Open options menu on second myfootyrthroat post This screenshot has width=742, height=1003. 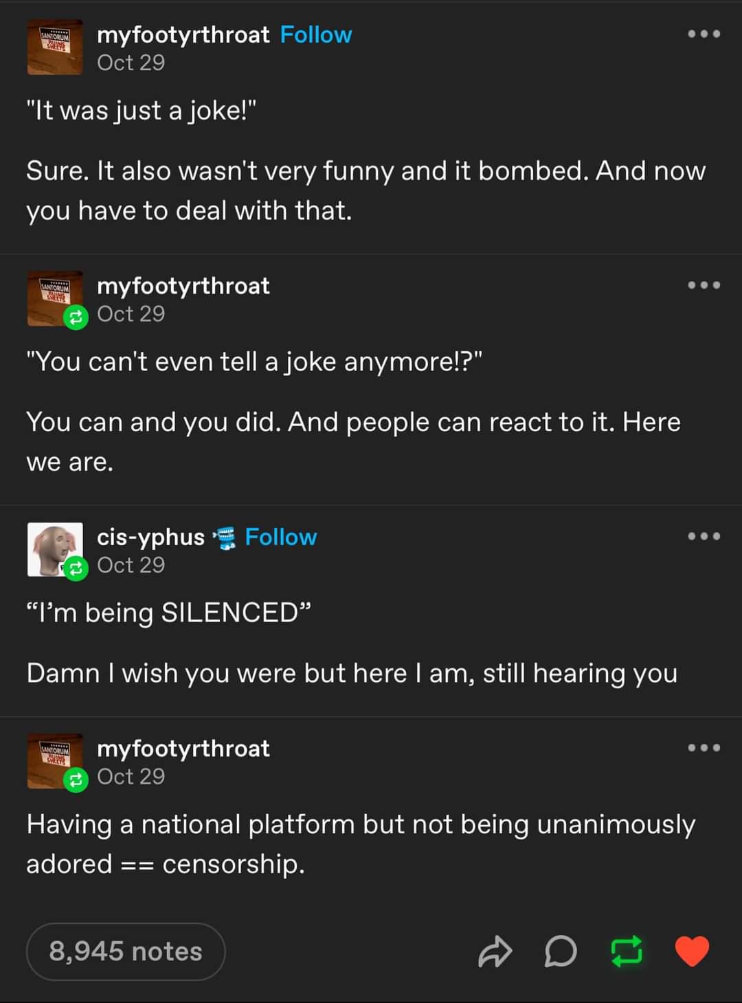(x=704, y=285)
